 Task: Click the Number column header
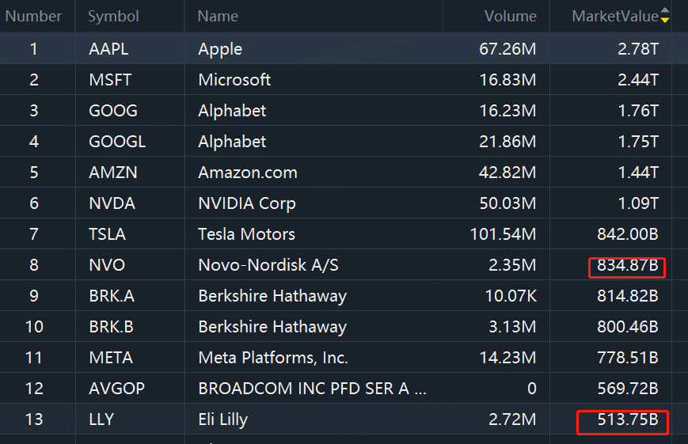[33, 17]
